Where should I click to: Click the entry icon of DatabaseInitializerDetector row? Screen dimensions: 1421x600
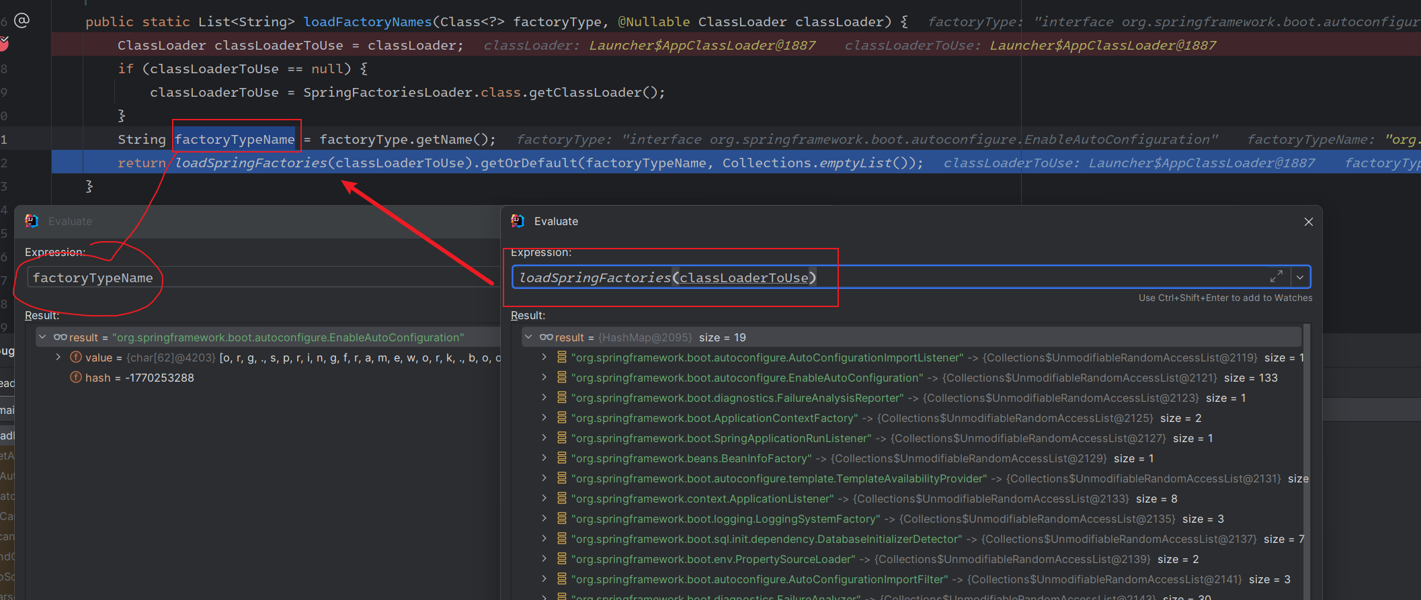pyautogui.click(x=561, y=539)
